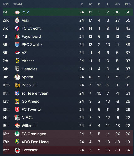Click the Vitesse club crest icon
The width and height of the screenshot is (134, 156).
17,61
